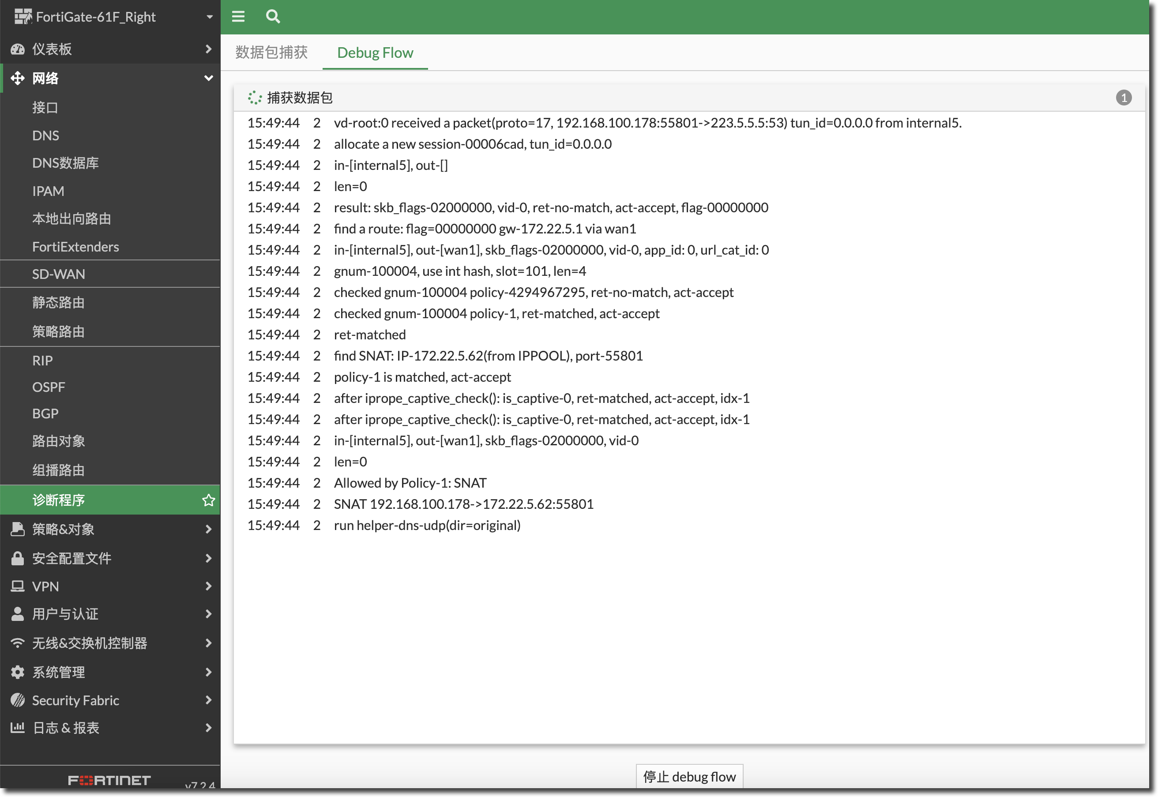
Task: Open FortiGate-61F_Right device dropdown
Action: 209,17
